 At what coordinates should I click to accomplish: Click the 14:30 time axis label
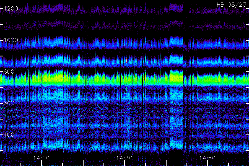pos(124,158)
